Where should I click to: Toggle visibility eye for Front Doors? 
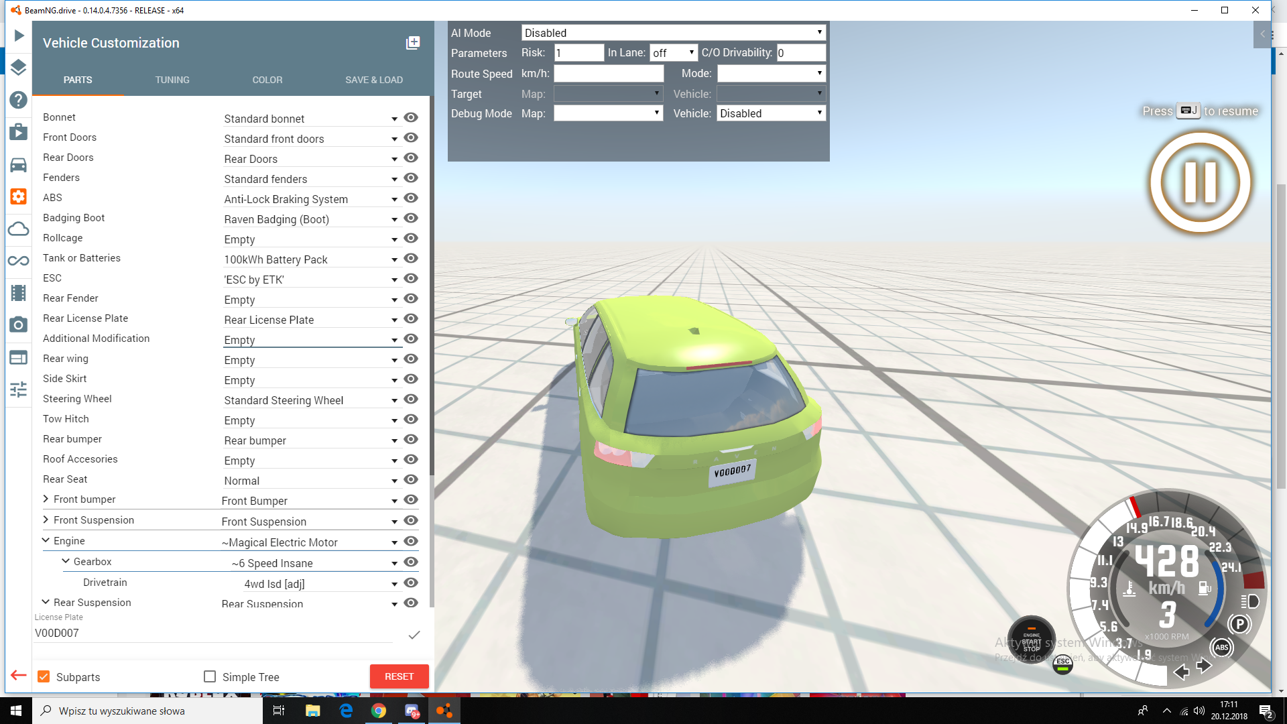(x=411, y=137)
